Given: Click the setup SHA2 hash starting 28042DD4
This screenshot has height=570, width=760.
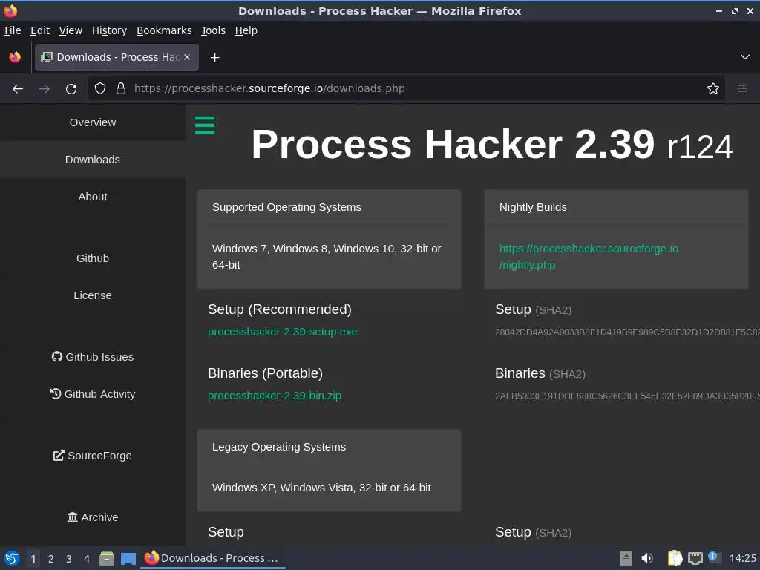Looking at the screenshot, I should tap(627, 332).
